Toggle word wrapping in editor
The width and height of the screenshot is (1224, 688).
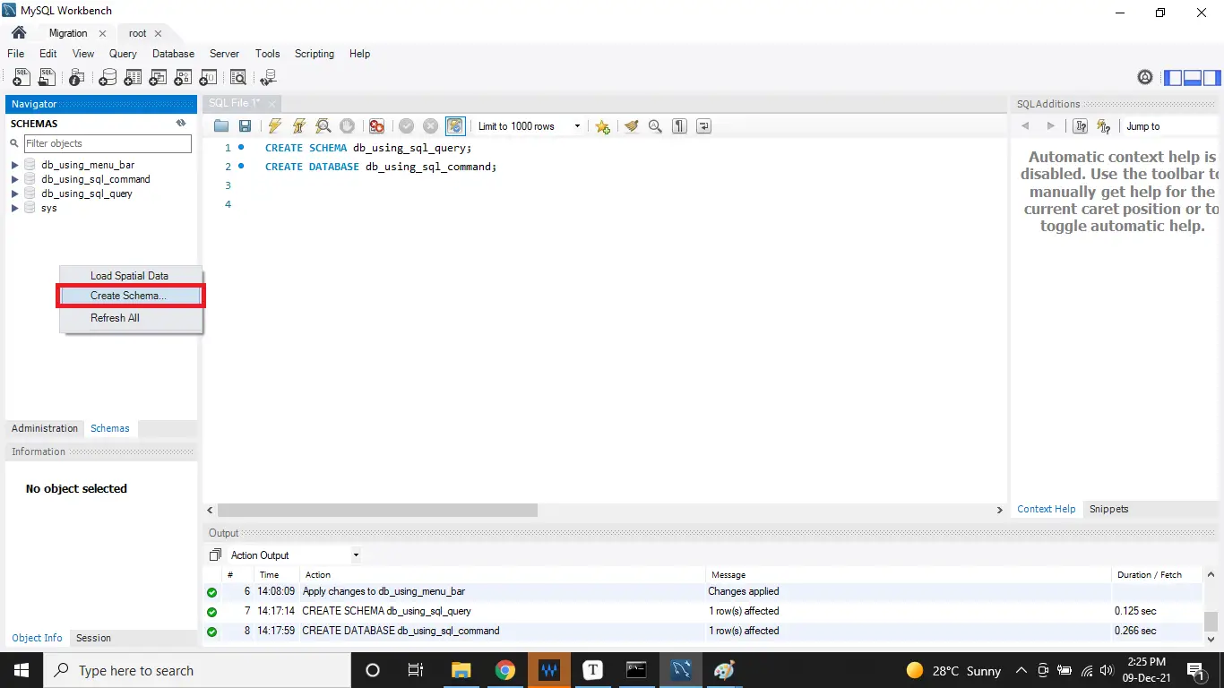704,126
